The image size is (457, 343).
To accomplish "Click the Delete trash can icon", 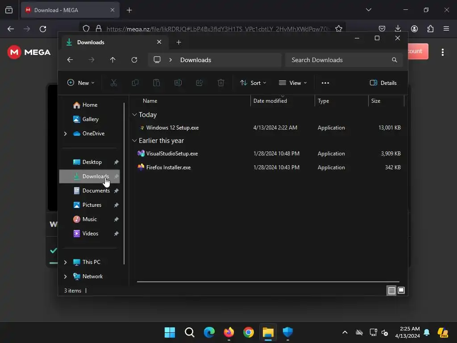I will pos(221,83).
